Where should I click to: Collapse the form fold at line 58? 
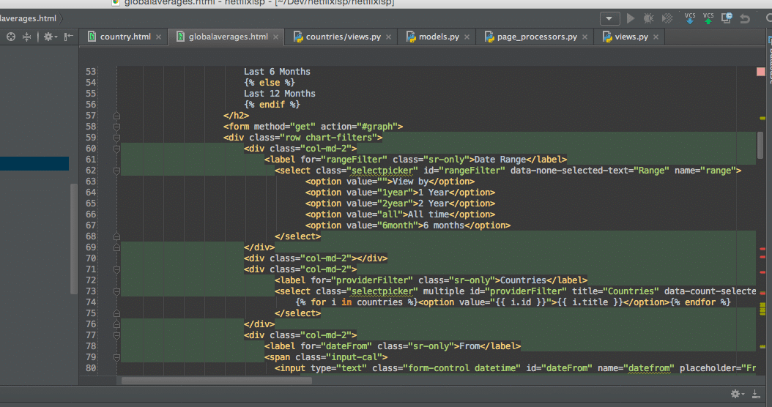[x=116, y=127]
